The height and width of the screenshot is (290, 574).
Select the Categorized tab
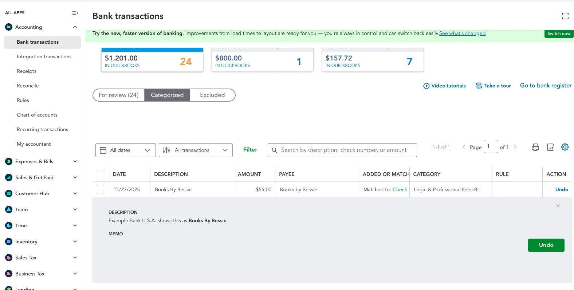pos(167,95)
